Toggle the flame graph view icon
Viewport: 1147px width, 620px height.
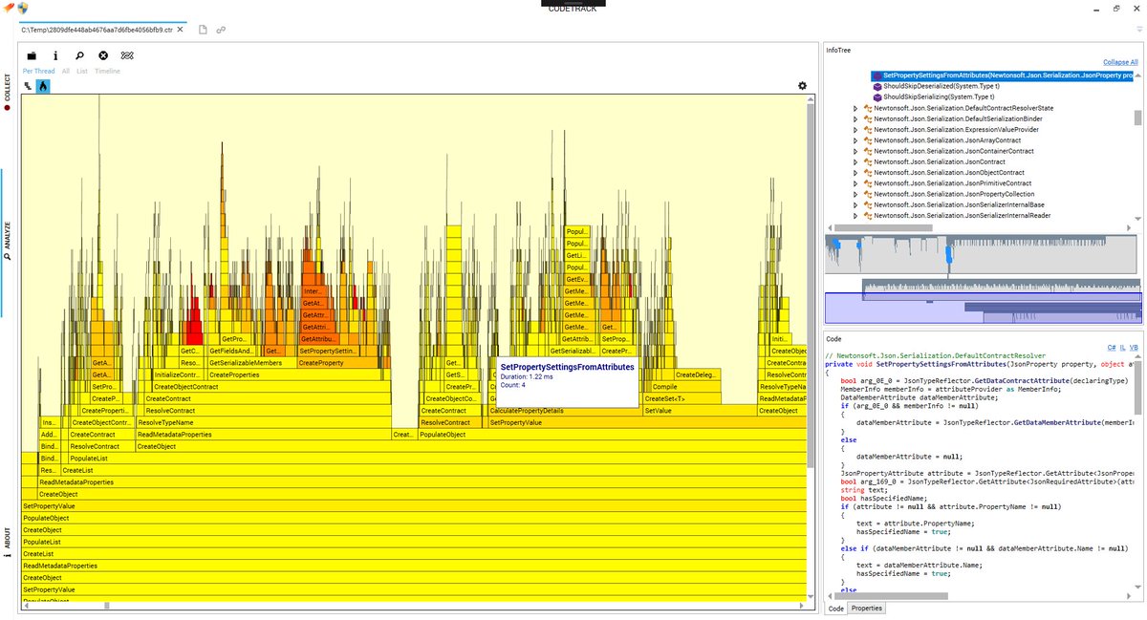[x=43, y=86]
